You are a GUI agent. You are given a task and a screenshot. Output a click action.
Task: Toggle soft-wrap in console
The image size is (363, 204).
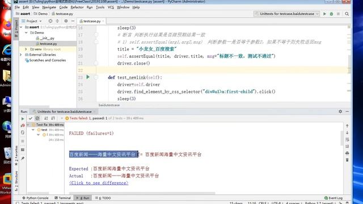click(x=347, y=139)
